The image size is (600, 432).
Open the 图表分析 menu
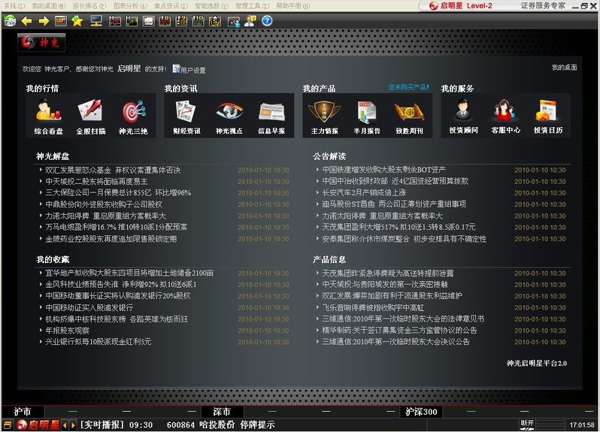point(130,5)
